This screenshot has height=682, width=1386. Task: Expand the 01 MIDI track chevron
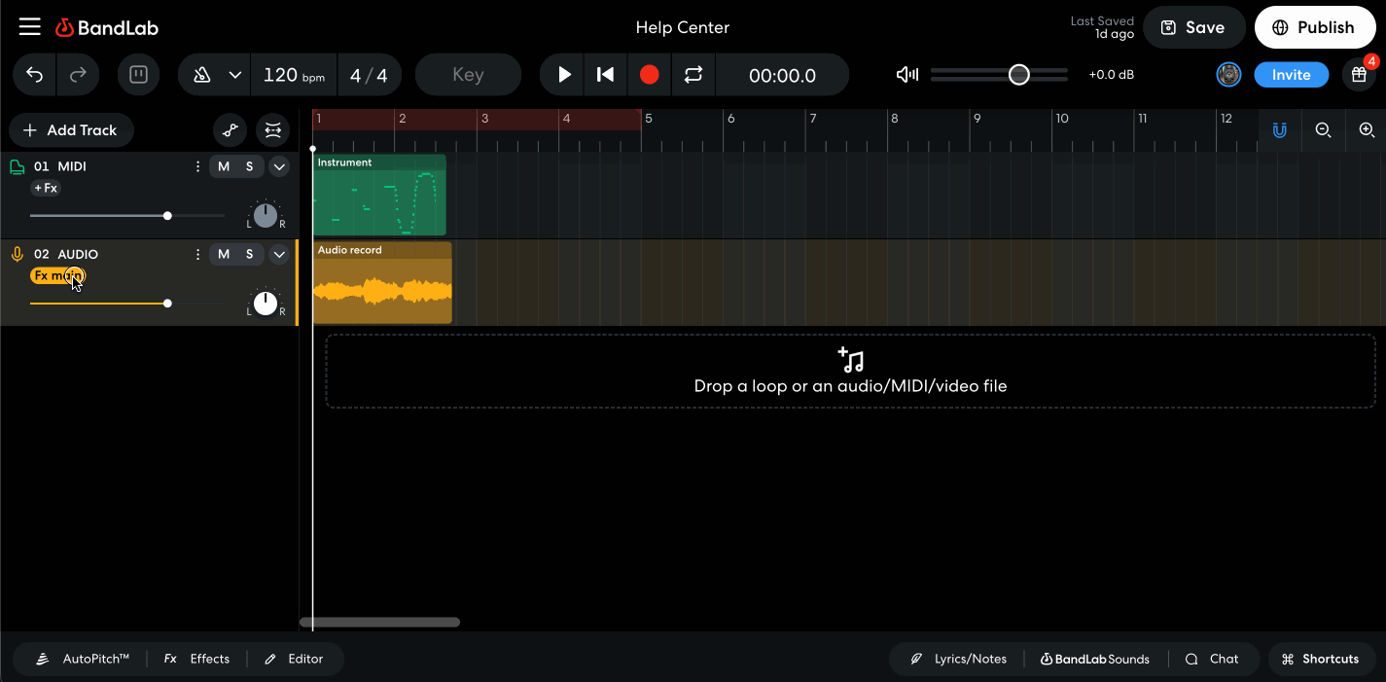[279, 166]
